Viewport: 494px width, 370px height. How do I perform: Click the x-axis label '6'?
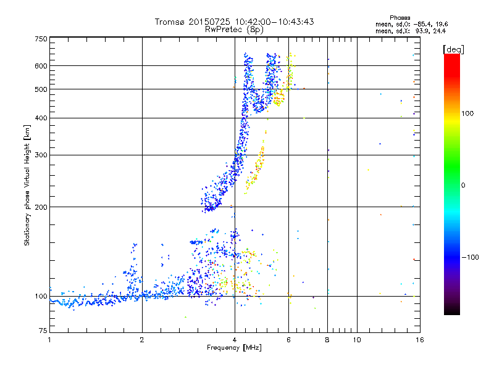[x=288, y=340]
